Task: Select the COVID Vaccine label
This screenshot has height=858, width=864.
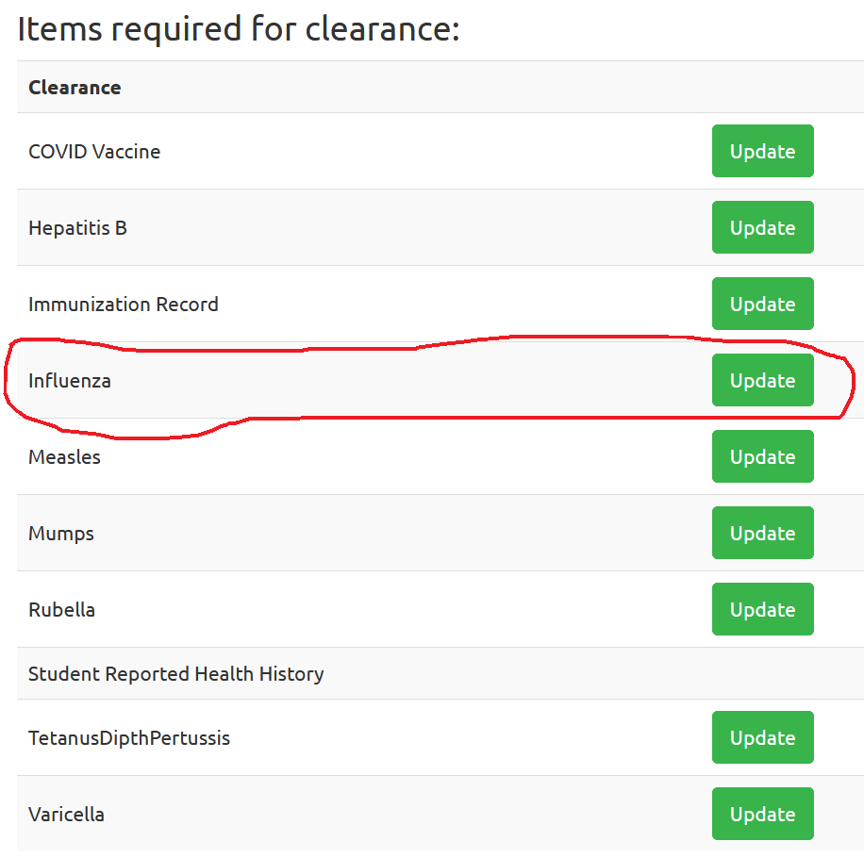Action: coord(94,152)
